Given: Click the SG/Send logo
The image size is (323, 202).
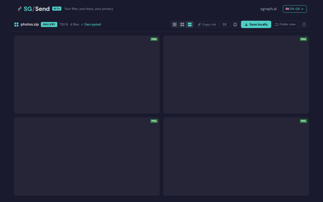Looking at the screenshot, I should pyautogui.click(x=34, y=9).
